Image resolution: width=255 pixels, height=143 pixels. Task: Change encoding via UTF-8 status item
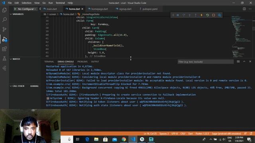tap(175, 133)
